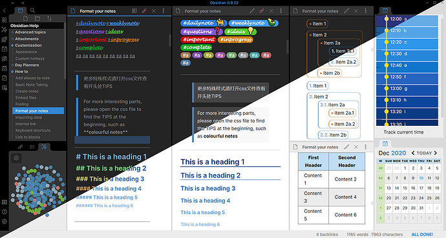Open graph view settings gear
The width and height of the screenshot is (446, 238).
[16, 158]
